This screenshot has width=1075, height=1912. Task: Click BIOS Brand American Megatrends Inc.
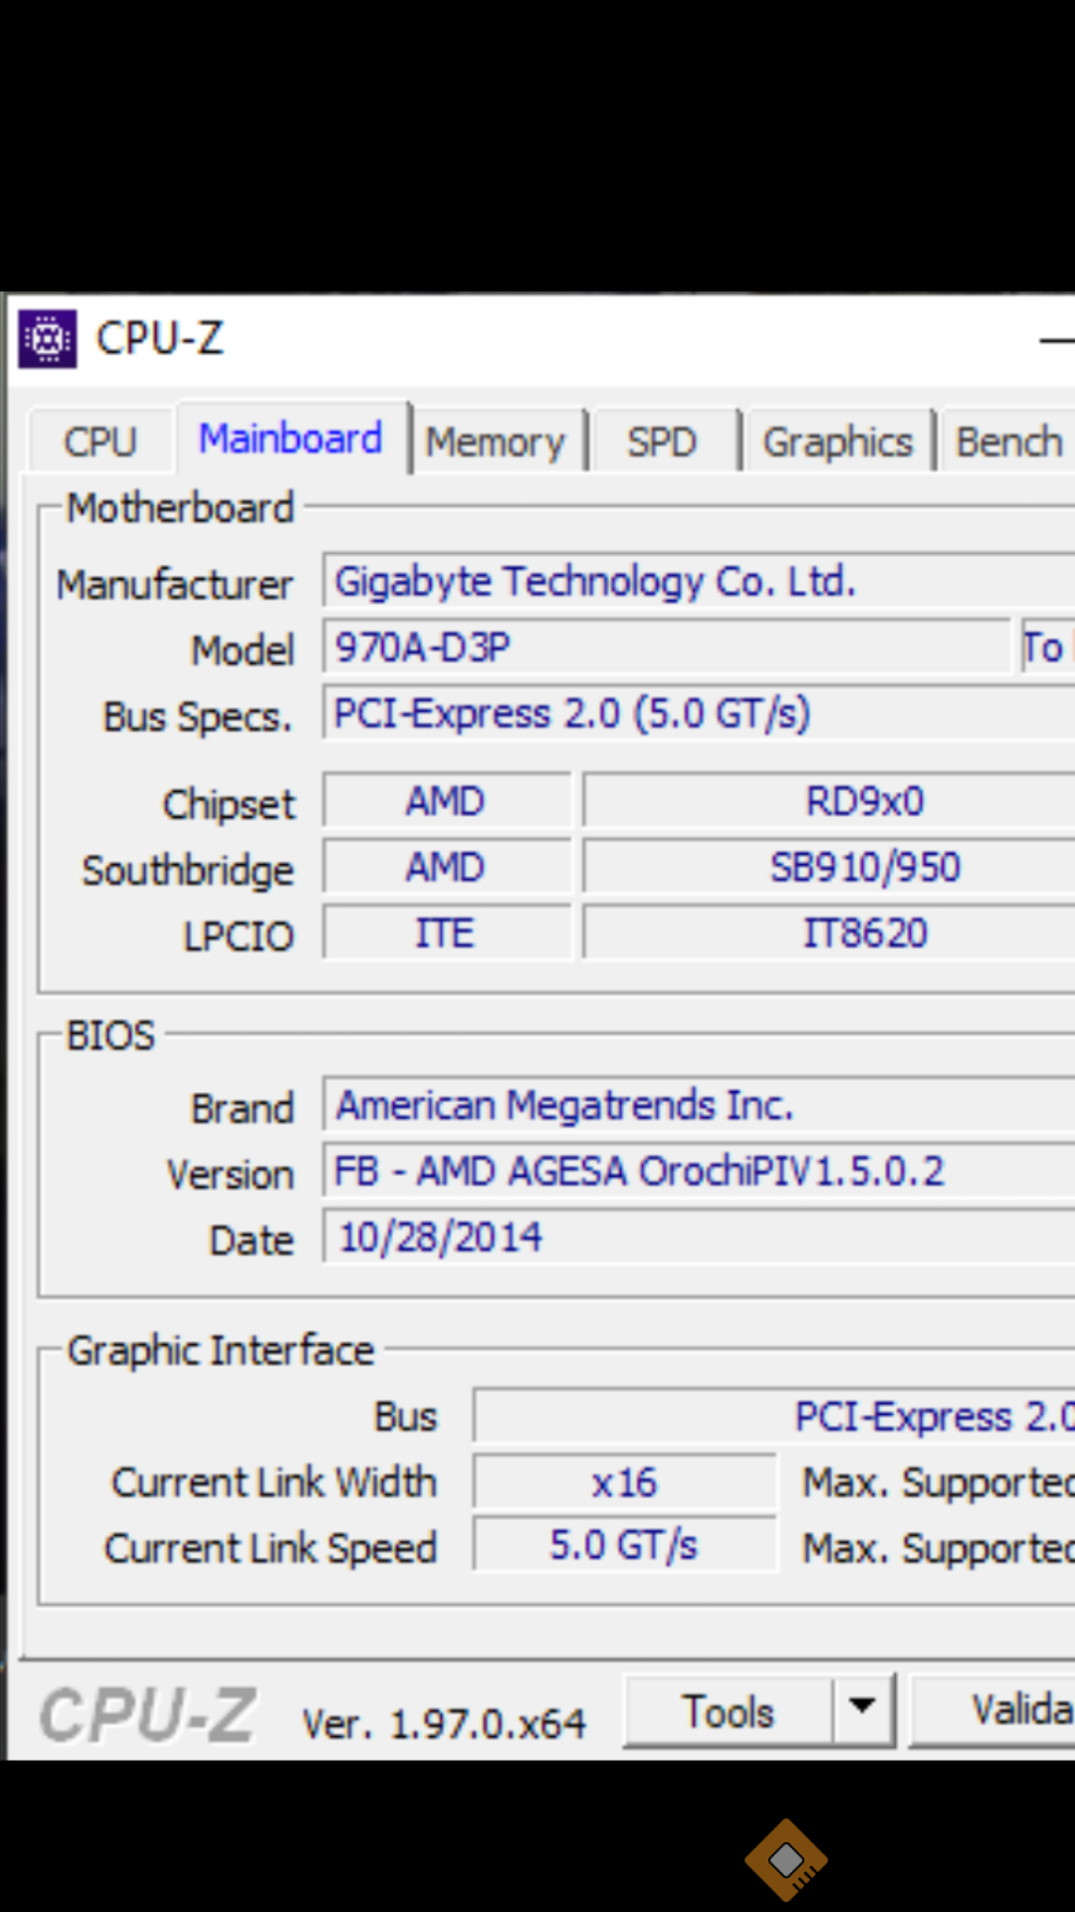pyautogui.click(x=699, y=1104)
